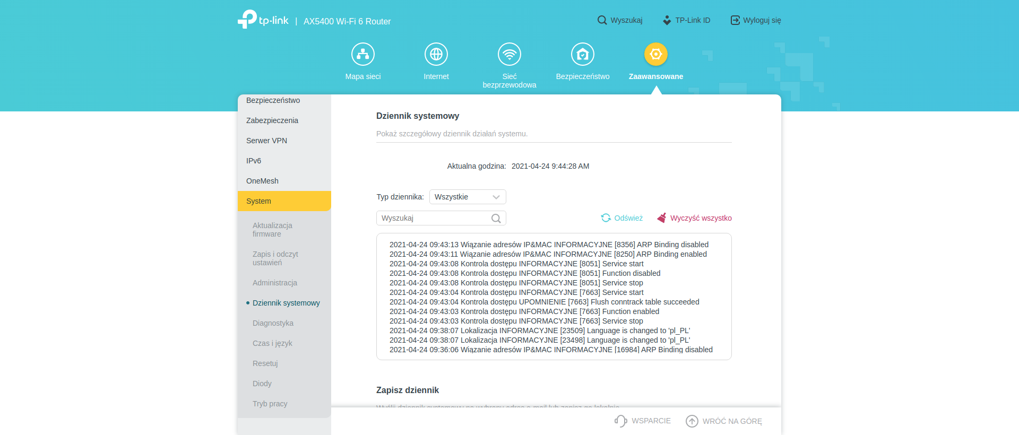1019x435 pixels.
Task: Open Aktualizacja firmware page
Action: [x=273, y=230]
